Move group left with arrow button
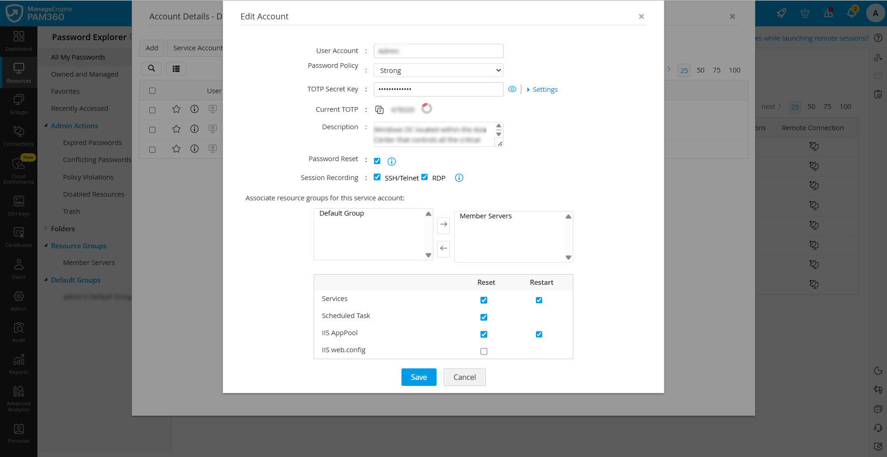The width and height of the screenshot is (887, 457). (x=443, y=249)
